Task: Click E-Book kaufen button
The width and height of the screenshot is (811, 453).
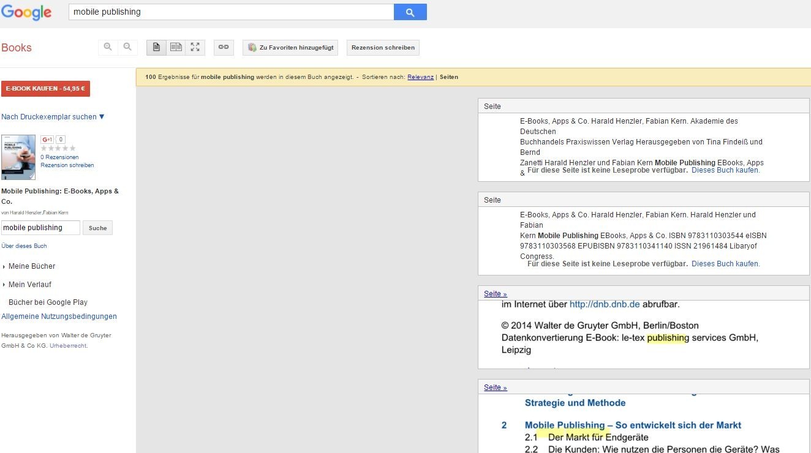Action: tap(45, 89)
